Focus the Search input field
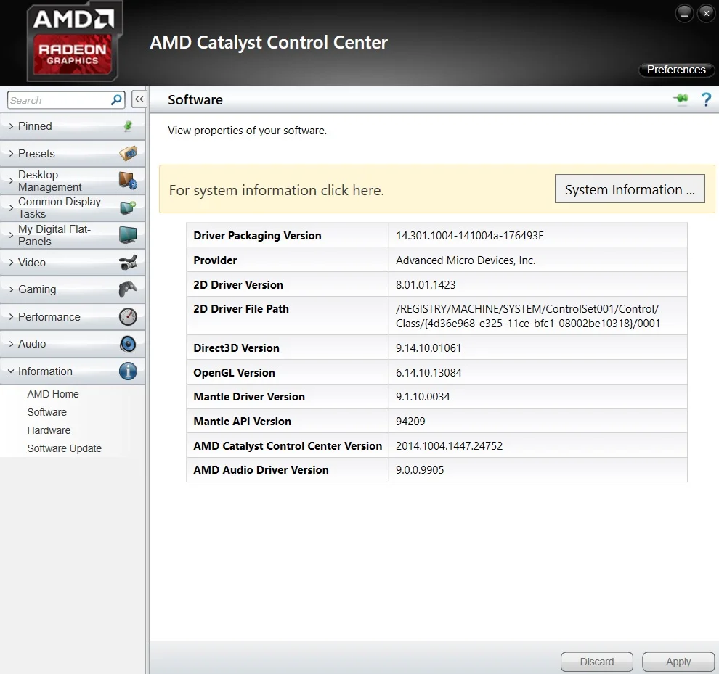Viewport: 719px width, 674px height. pyautogui.click(x=59, y=100)
